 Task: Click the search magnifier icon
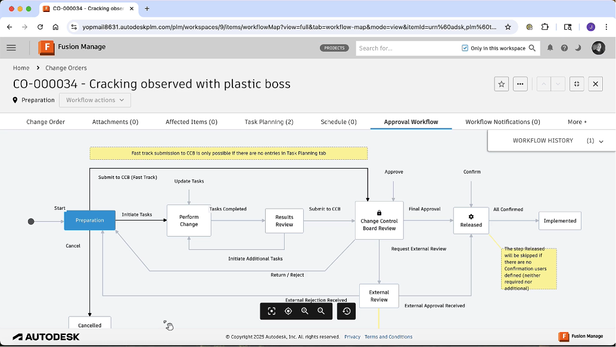pos(533,48)
